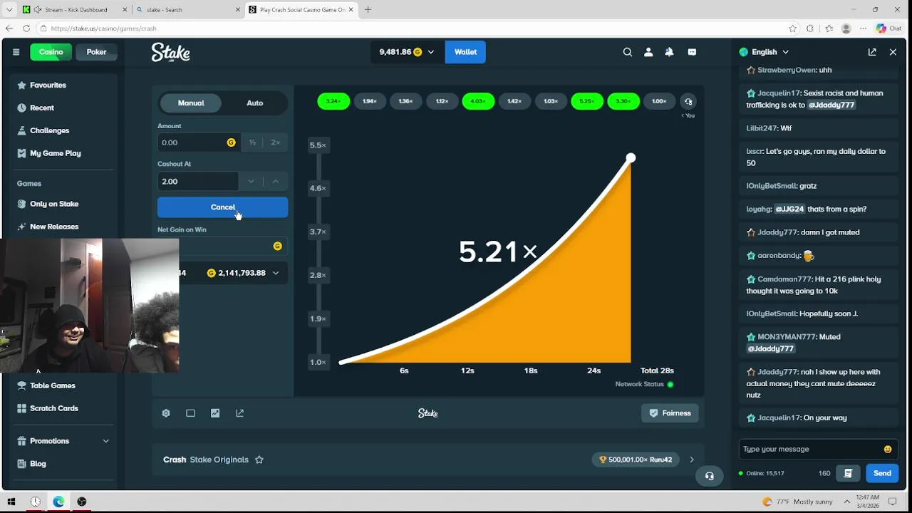
Task: Expand the 2,141,793.88 total dropdown
Action: coord(276,273)
